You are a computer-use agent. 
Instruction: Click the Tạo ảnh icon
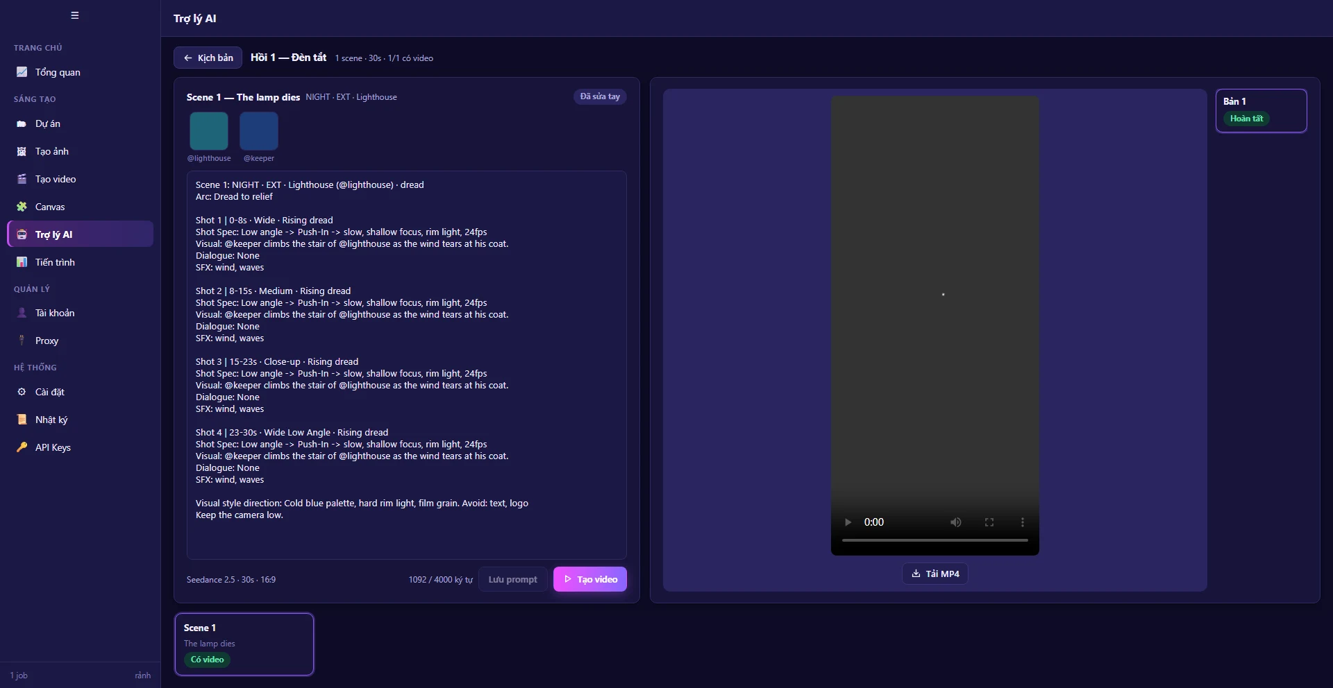[22, 151]
